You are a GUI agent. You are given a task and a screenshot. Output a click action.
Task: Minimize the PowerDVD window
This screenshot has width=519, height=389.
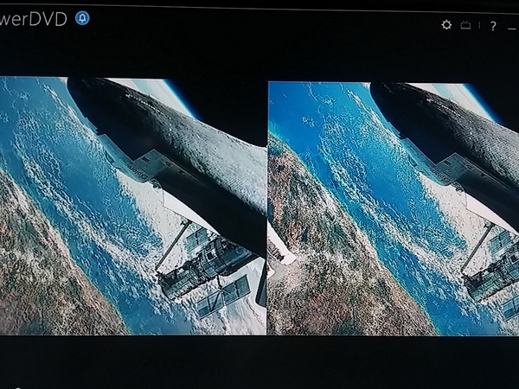pos(512,29)
